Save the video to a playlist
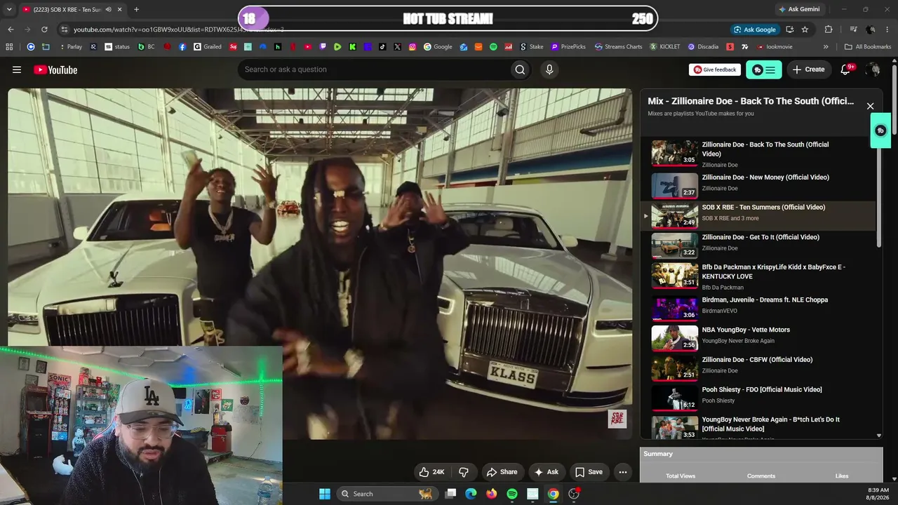The image size is (898, 505). tap(589, 472)
